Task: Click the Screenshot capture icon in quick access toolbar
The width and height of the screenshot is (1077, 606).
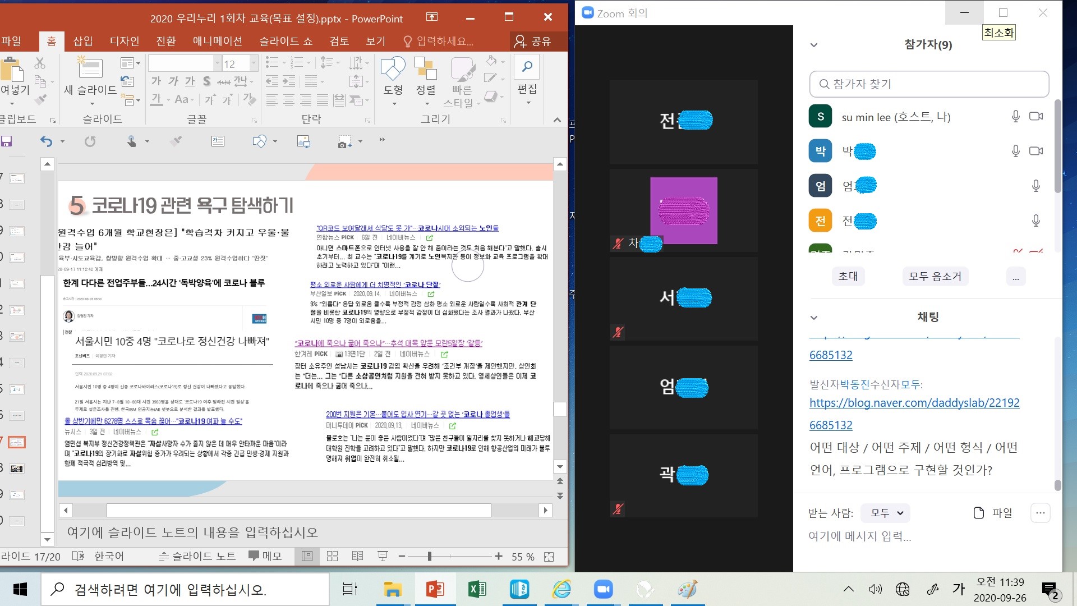Action: 343,141
